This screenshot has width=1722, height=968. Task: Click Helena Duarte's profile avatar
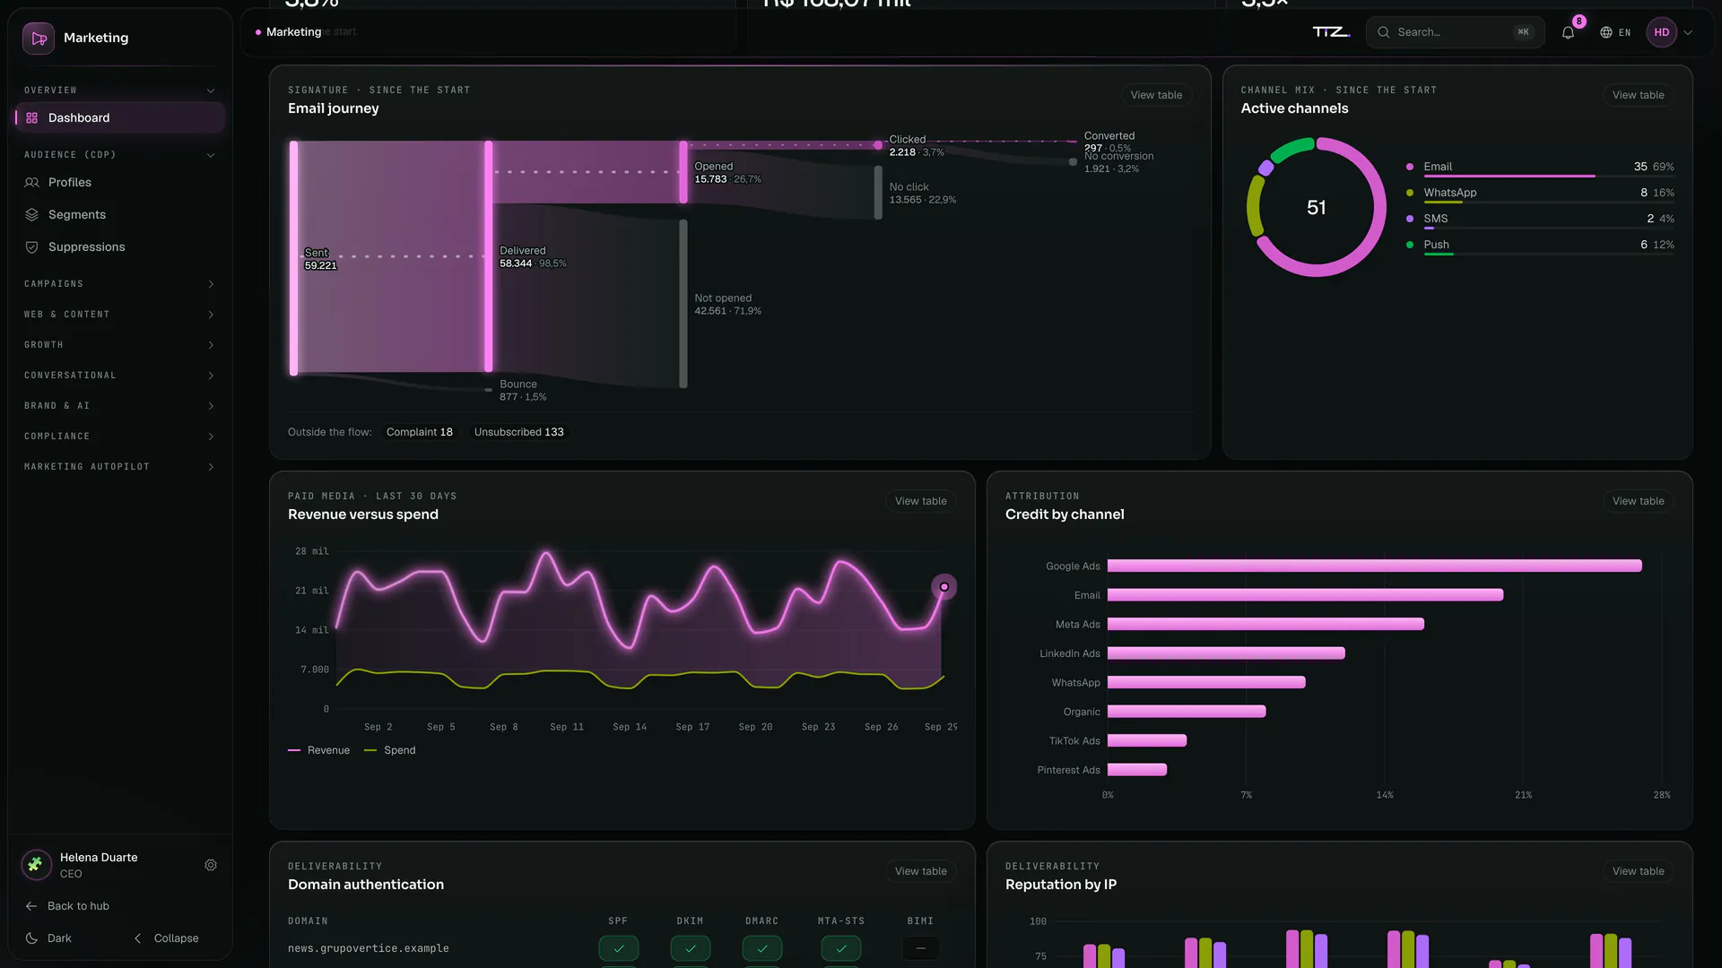tap(36, 865)
